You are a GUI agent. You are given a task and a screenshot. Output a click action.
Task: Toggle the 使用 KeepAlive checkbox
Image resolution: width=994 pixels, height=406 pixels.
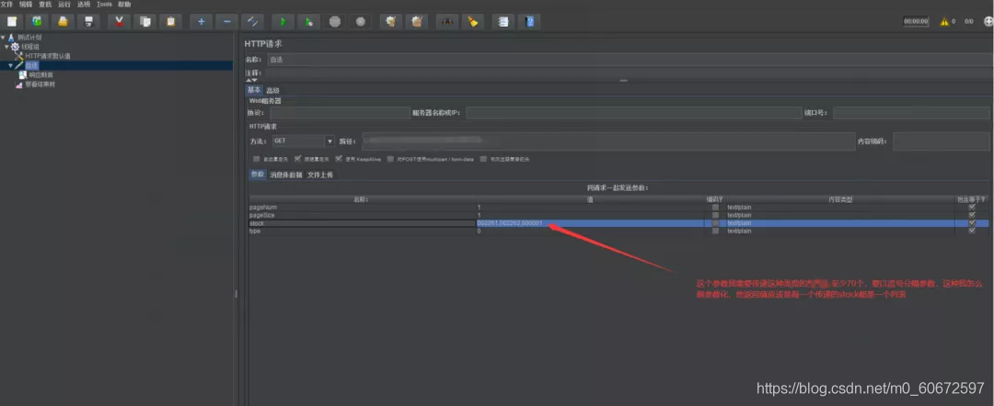(339, 159)
